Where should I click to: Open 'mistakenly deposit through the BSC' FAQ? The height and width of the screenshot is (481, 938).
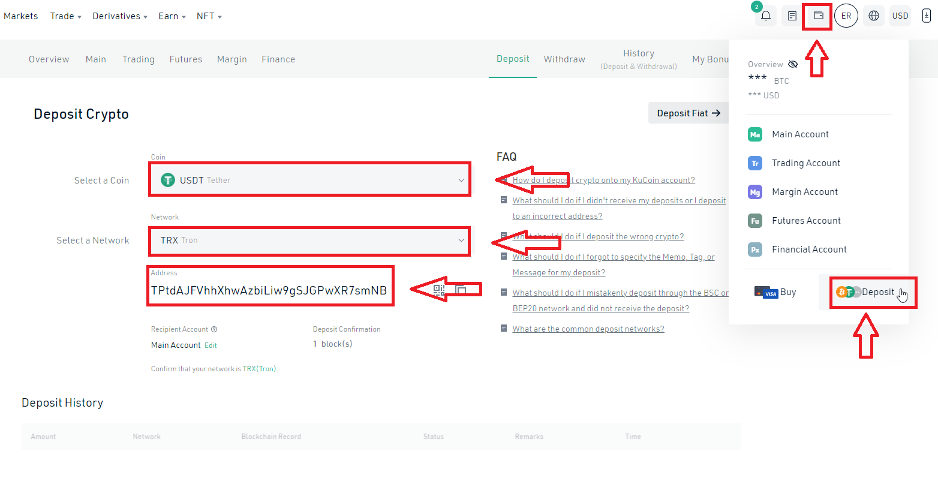621,300
